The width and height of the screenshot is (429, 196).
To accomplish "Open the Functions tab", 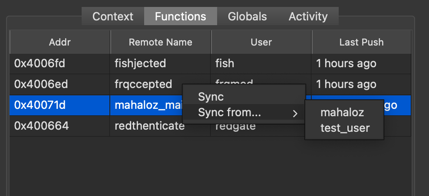I will (x=180, y=17).
